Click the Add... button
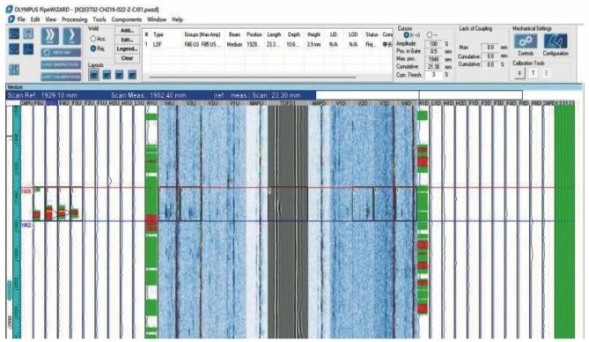The width and height of the screenshot is (589, 342). [127, 31]
